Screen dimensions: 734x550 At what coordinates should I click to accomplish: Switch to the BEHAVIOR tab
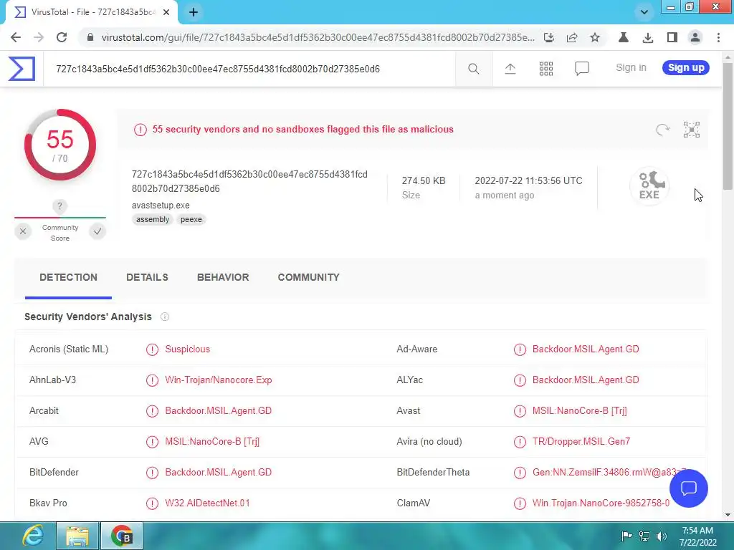[x=223, y=277]
